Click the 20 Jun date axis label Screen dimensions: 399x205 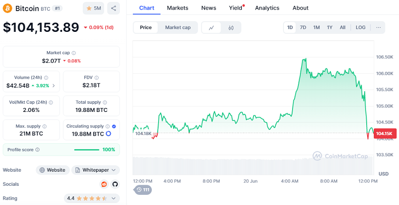click(251, 181)
